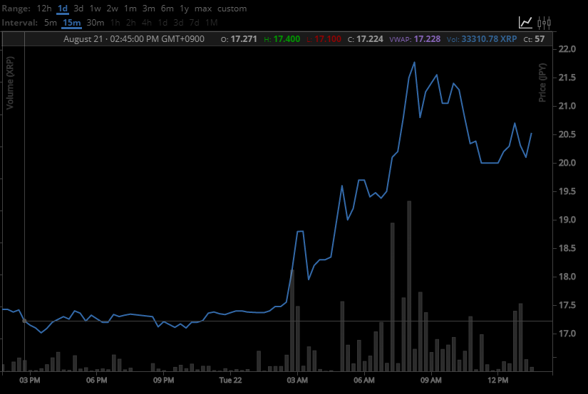Click the trade count value 57

(540, 39)
